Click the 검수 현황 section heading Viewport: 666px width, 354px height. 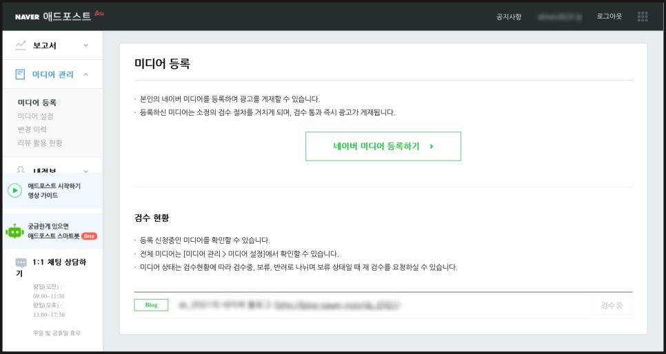152,218
